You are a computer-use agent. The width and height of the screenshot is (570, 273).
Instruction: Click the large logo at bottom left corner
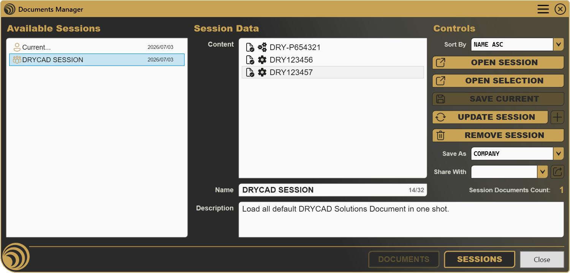click(x=16, y=257)
